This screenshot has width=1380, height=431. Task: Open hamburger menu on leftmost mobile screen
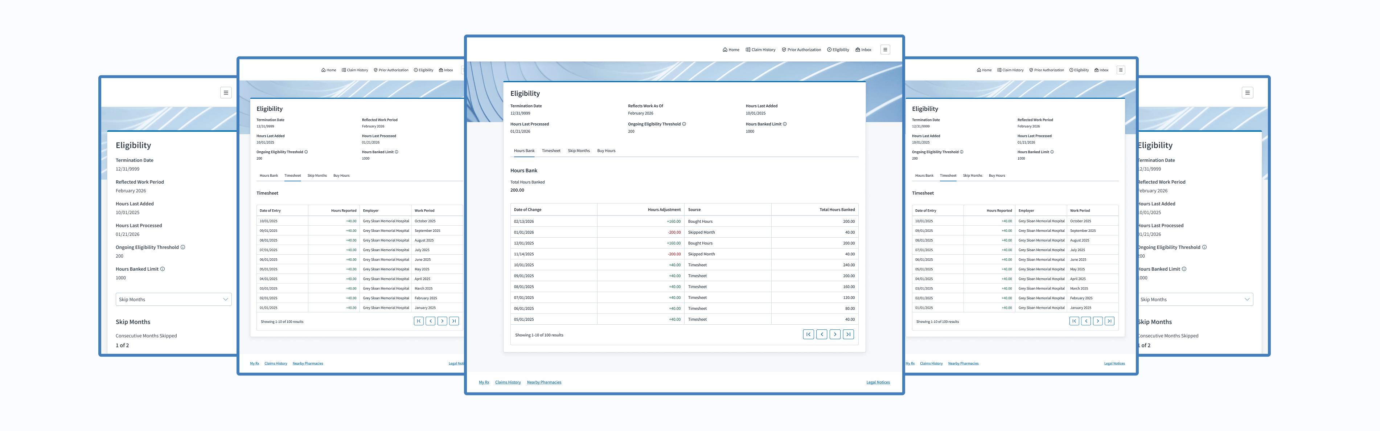tap(226, 93)
